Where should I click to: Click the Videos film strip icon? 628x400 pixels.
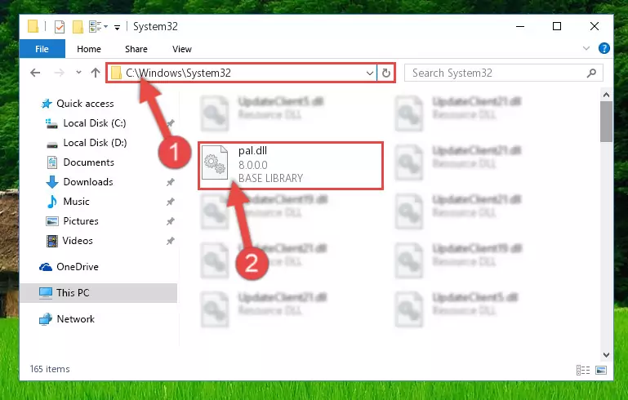pos(52,241)
